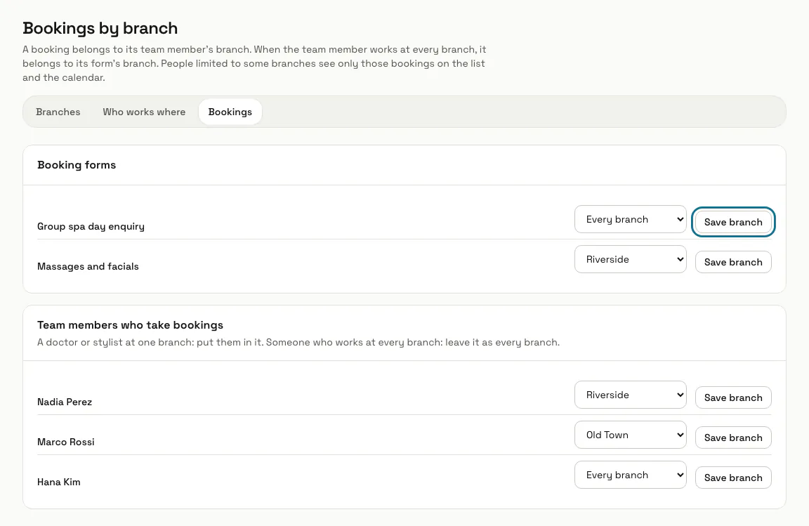Open branch dropdown for Massages and facials
The height and width of the screenshot is (526, 809).
tap(631, 259)
